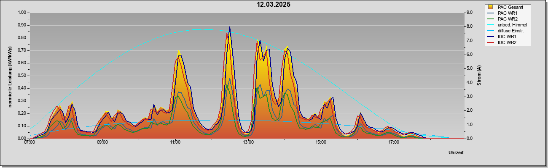Image resolution: width=548 pixels, height=168 pixels.
Task: Click the chart title 12.03.2025
Action: click(x=274, y=5)
